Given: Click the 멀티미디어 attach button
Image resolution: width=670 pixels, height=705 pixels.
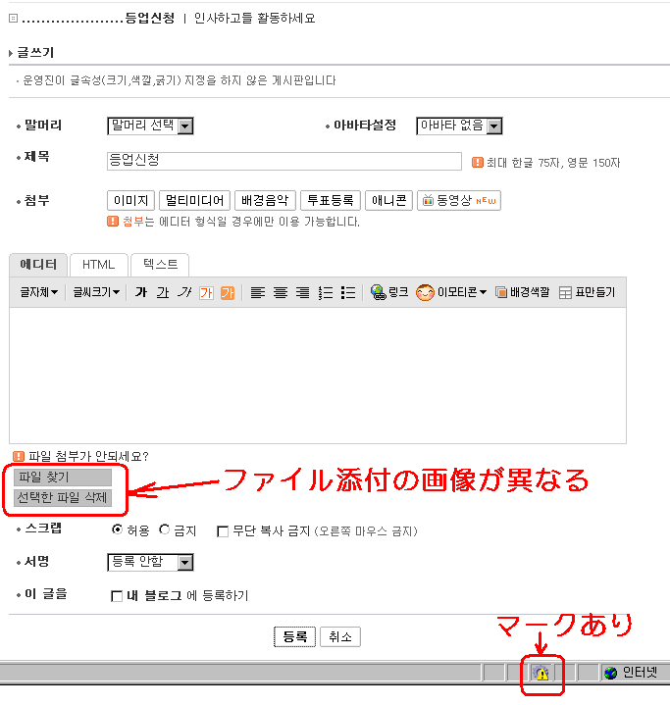Looking at the screenshot, I should pyautogui.click(x=195, y=201).
